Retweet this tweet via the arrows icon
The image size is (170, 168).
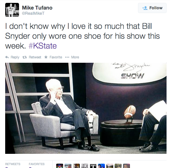(24, 57)
